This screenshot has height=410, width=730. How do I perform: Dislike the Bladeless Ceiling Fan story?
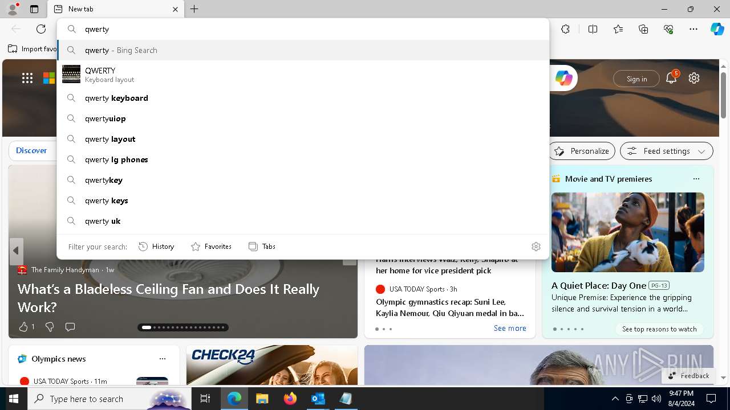50,326
